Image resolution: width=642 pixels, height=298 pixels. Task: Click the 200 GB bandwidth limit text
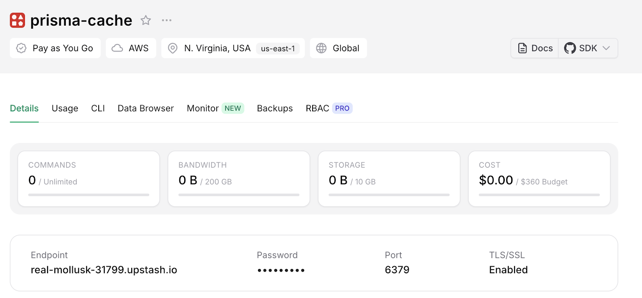(x=218, y=182)
